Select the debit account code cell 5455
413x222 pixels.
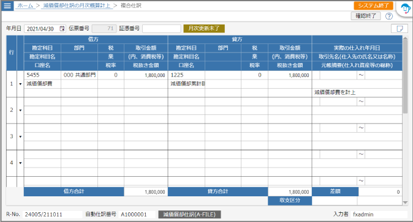pyautogui.click(x=42, y=75)
